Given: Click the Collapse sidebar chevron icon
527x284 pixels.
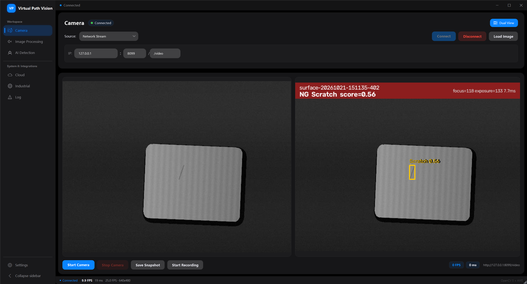Looking at the screenshot, I should pos(10,276).
